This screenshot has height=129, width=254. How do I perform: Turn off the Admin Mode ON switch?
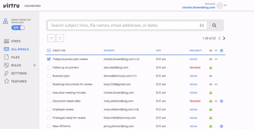[x=18, y=28]
